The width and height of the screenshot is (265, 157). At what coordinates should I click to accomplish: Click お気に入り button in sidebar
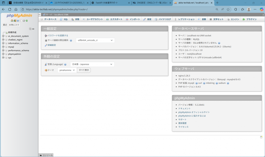14,25
